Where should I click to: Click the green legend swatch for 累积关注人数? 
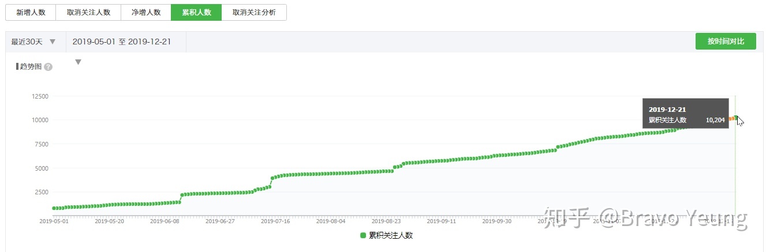[363, 235]
